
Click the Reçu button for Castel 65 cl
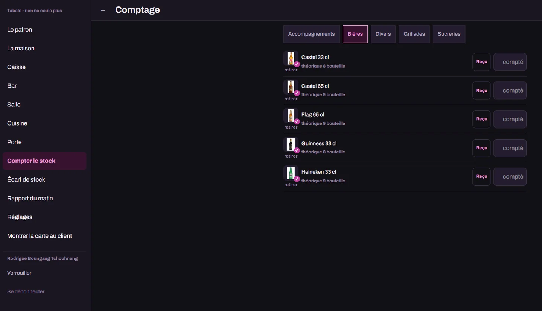[x=481, y=91]
